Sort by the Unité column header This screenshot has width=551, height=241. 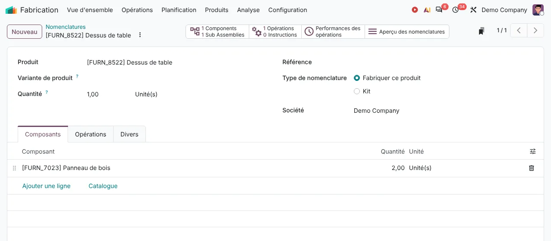416,151
